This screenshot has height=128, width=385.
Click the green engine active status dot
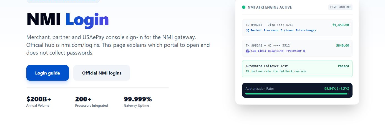[244, 7]
